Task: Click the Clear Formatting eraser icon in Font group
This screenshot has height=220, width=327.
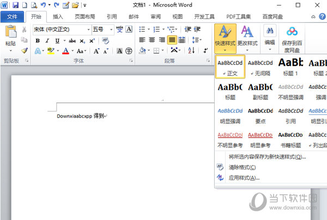Action: 105,41
